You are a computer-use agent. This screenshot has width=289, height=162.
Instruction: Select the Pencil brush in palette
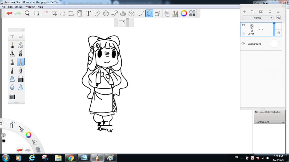(x=12, y=45)
